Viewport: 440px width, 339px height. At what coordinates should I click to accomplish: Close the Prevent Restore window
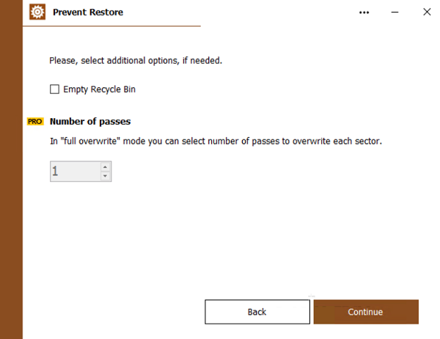(427, 12)
